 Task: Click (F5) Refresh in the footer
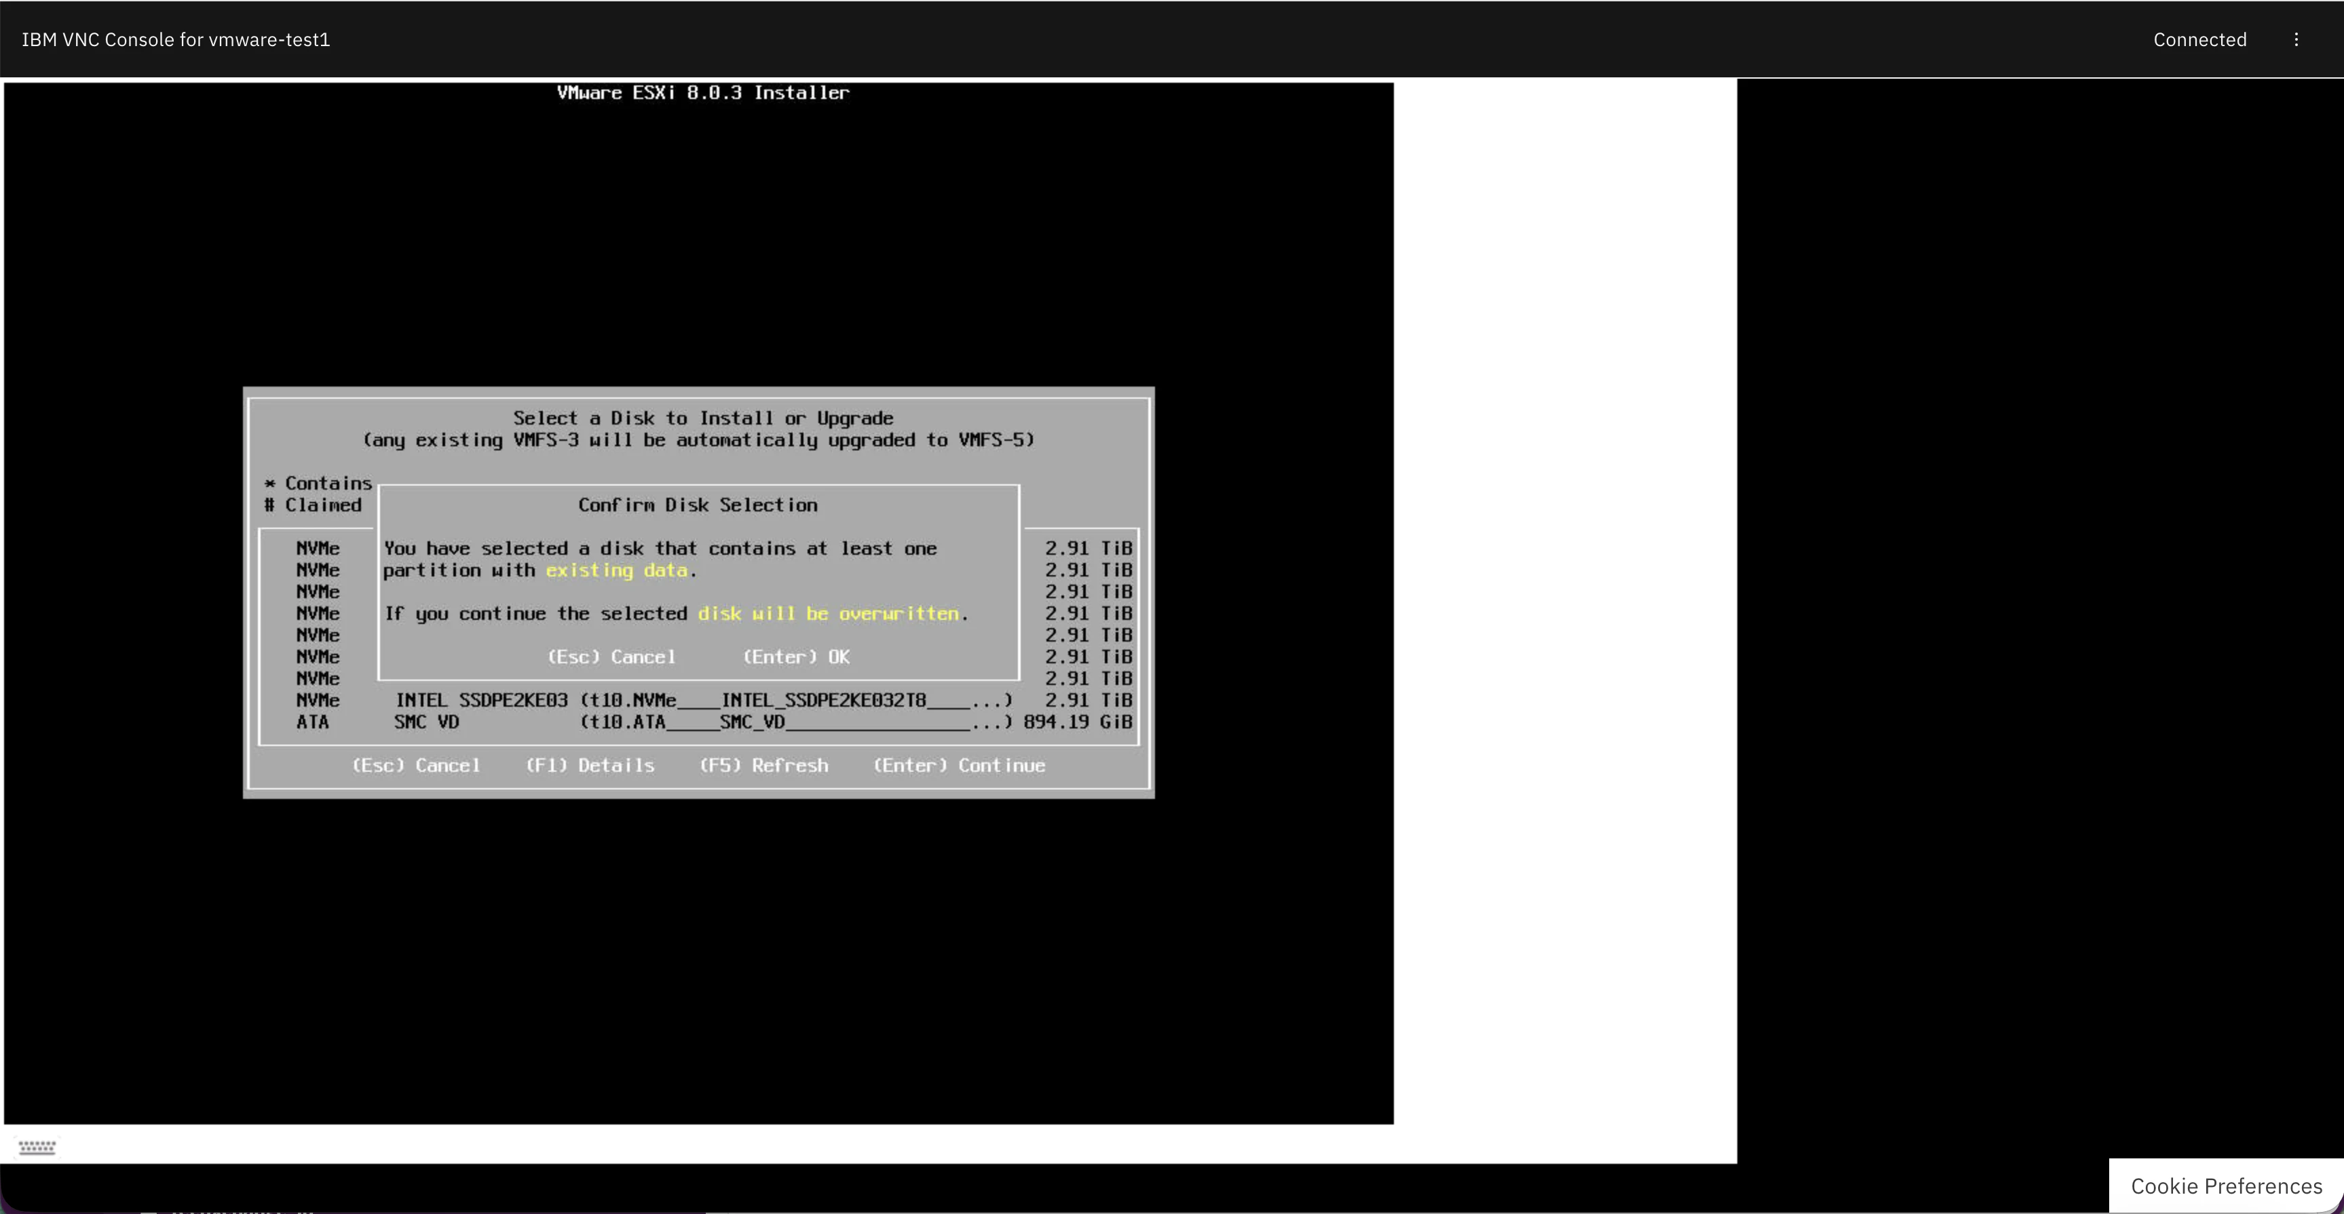(763, 766)
